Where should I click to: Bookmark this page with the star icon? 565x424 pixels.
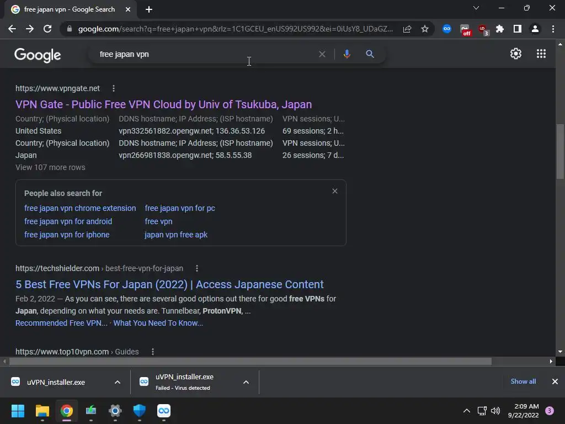(425, 29)
